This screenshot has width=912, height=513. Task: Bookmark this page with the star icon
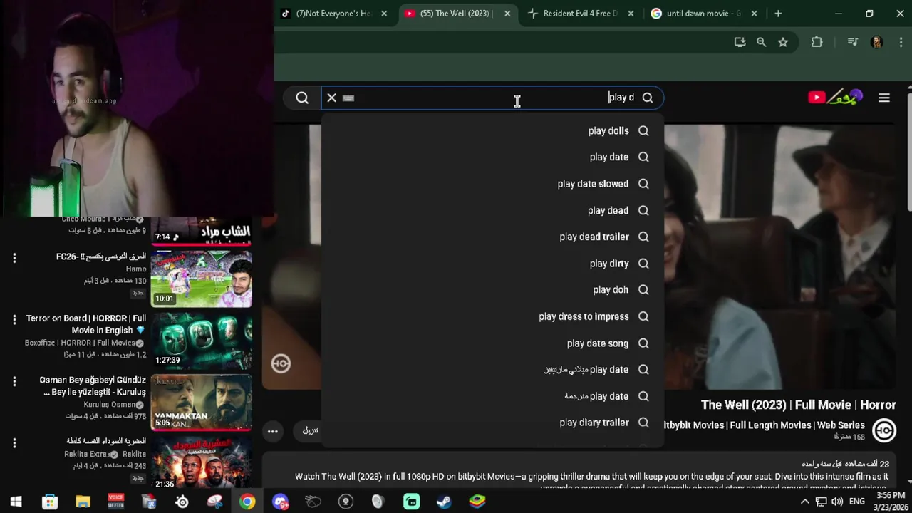(783, 42)
